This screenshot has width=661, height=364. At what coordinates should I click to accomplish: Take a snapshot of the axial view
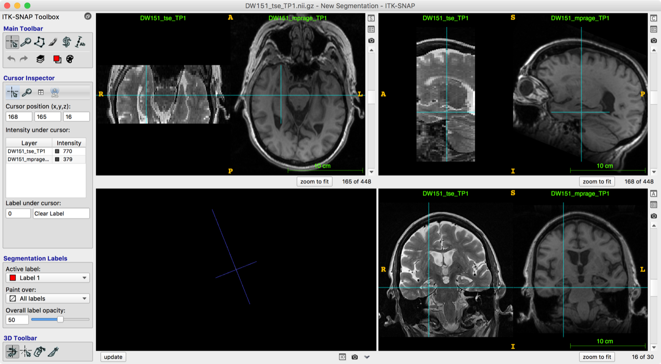[371, 41]
